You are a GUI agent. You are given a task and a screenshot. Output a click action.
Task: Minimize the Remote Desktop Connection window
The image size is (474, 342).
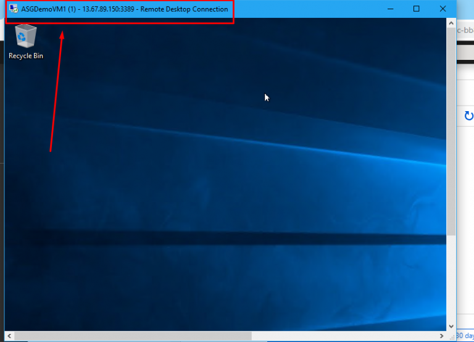pos(389,9)
